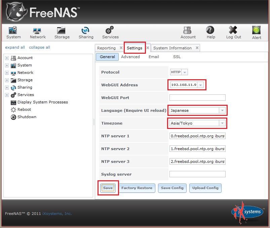Close the Settings tab
Image resolution: width=270 pixels, height=228 pixels.
148,48
